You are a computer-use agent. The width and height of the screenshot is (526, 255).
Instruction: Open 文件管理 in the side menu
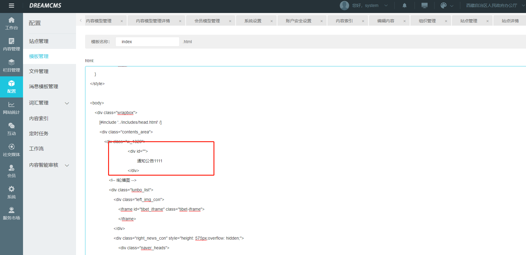[x=49, y=72]
